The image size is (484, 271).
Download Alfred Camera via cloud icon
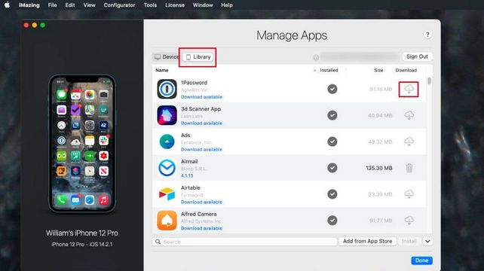(x=409, y=220)
